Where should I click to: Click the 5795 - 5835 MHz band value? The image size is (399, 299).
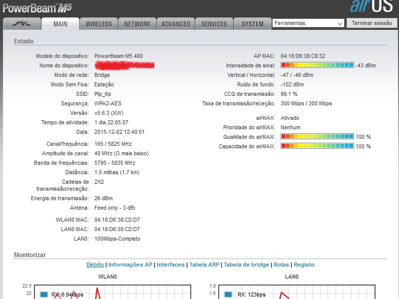(115, 163)
